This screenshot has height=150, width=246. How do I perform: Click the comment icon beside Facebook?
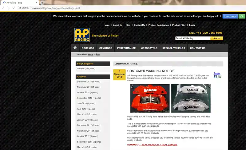point(220,76)
